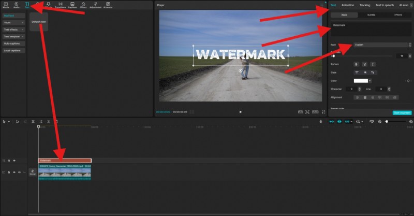
Task: Open the Audio panel
Action: (17, 5)
